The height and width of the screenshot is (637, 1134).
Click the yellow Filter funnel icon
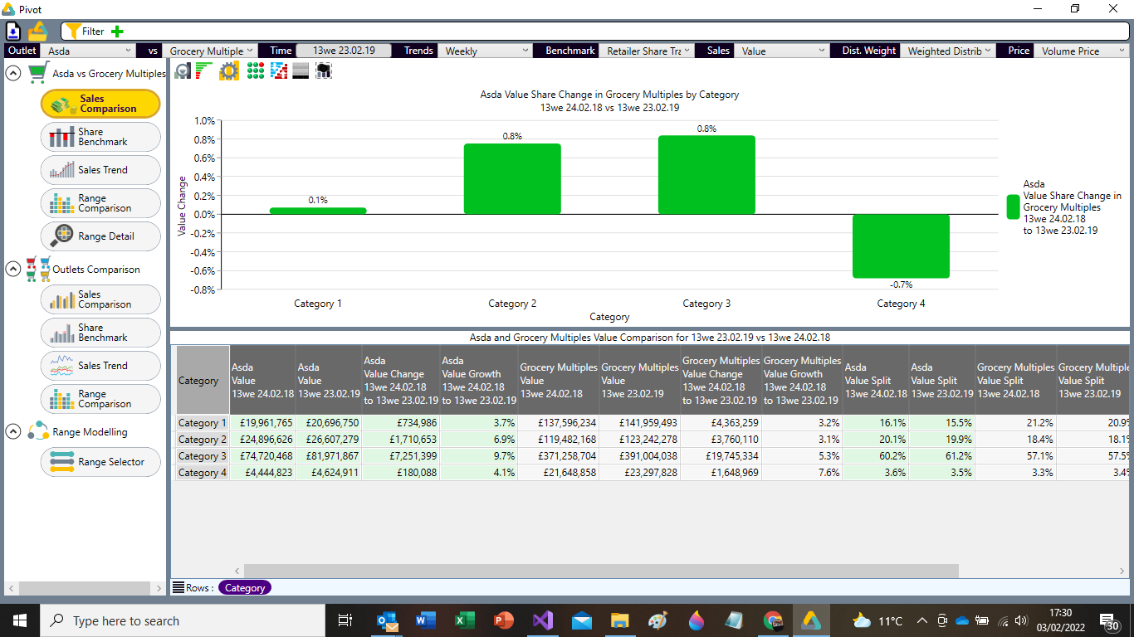coord(72,32)
